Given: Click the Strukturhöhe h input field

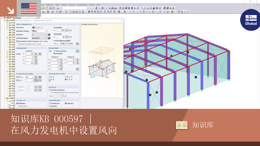Looking at the screenshot, I should click(x=62, y=30).
